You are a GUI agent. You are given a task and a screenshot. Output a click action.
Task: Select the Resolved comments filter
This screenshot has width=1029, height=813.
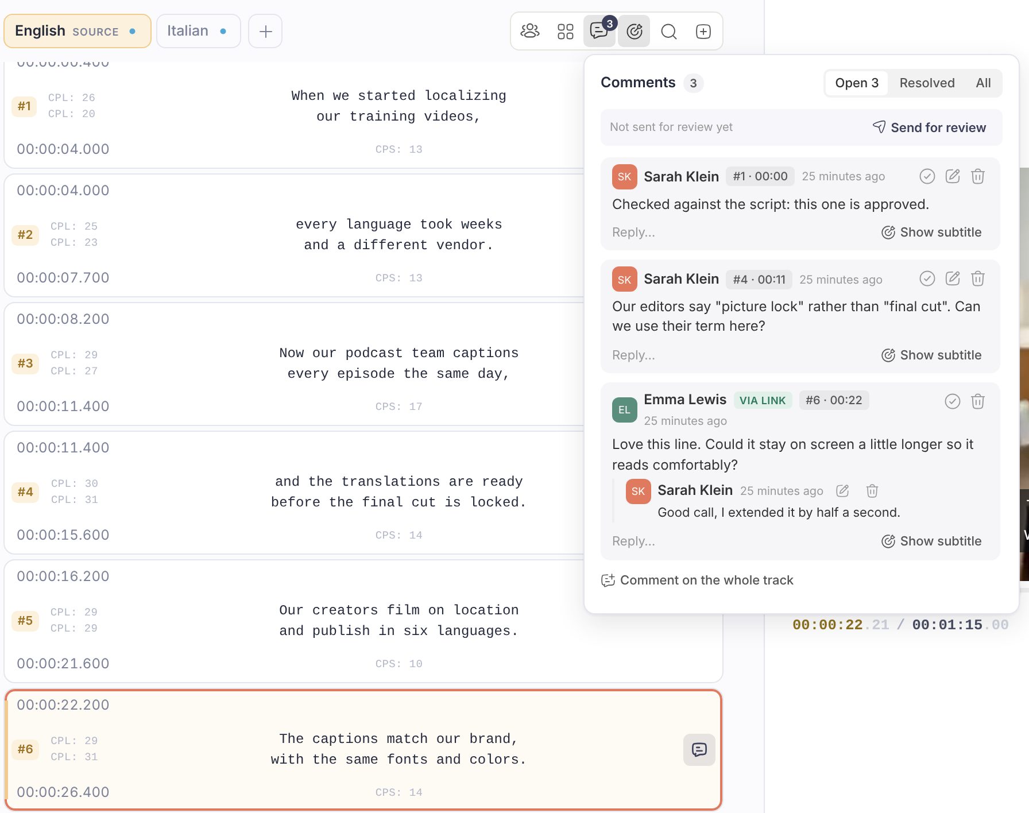pyautogui.click(x=927, y=83)
